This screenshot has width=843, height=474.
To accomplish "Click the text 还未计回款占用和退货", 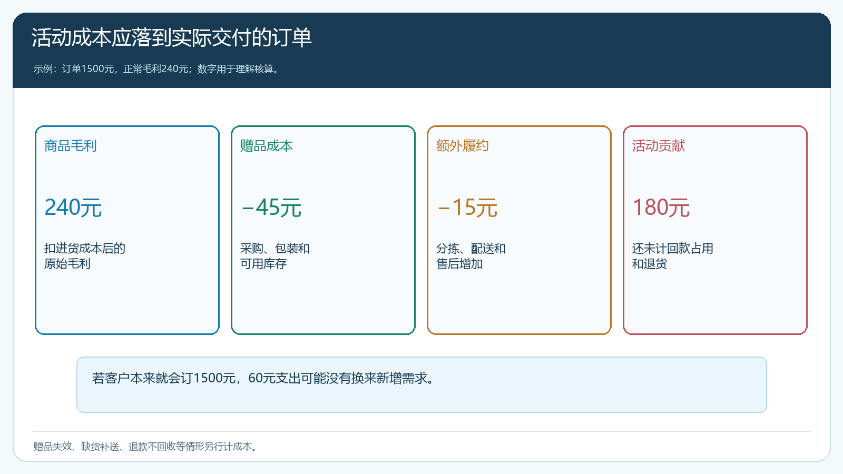I will tap(673, 256).
